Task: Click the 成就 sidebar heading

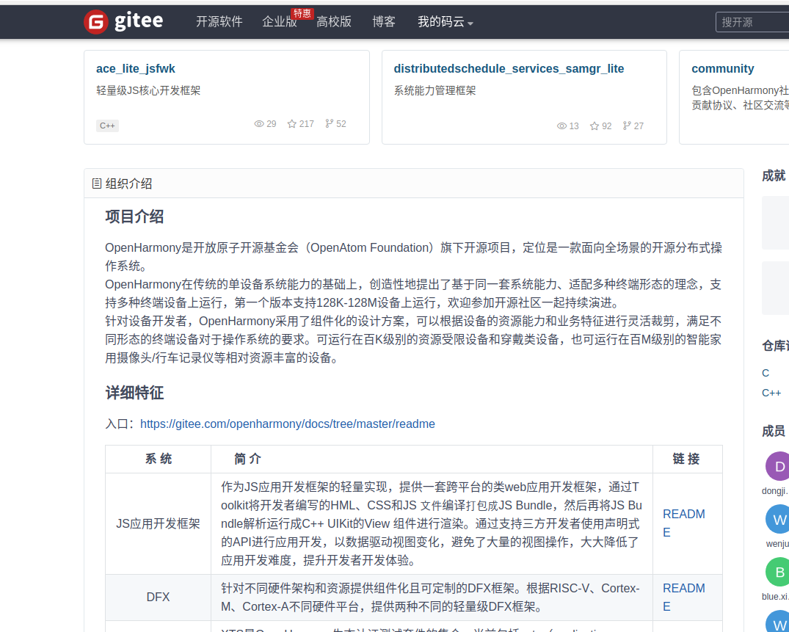Action: 774,175
